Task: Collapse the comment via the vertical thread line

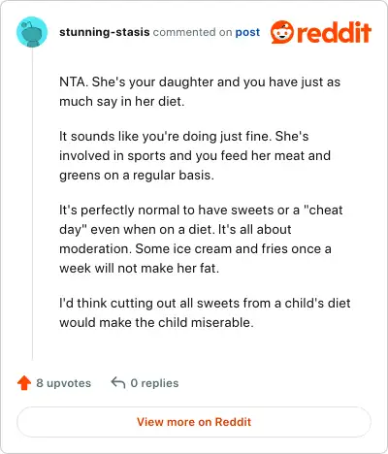Action: point(32,204)
